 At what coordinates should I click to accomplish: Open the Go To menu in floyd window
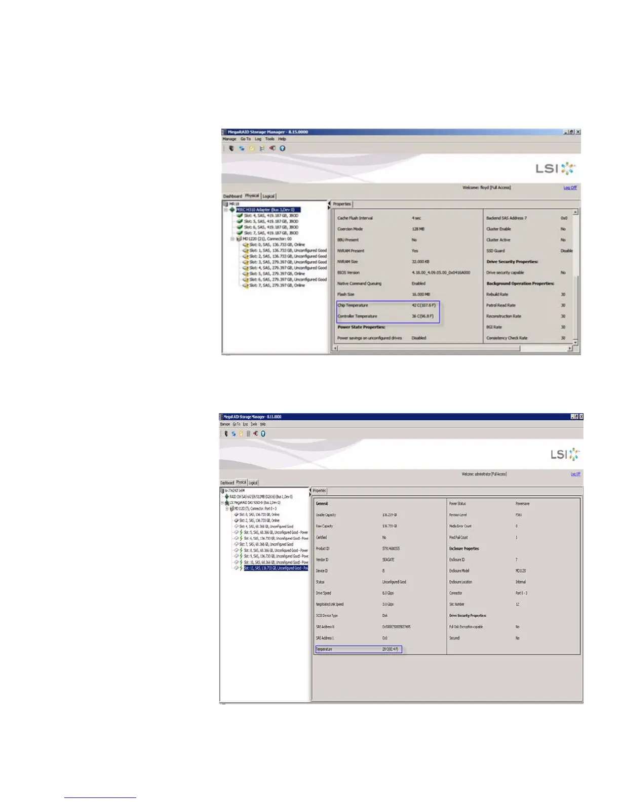pos(246,139)
